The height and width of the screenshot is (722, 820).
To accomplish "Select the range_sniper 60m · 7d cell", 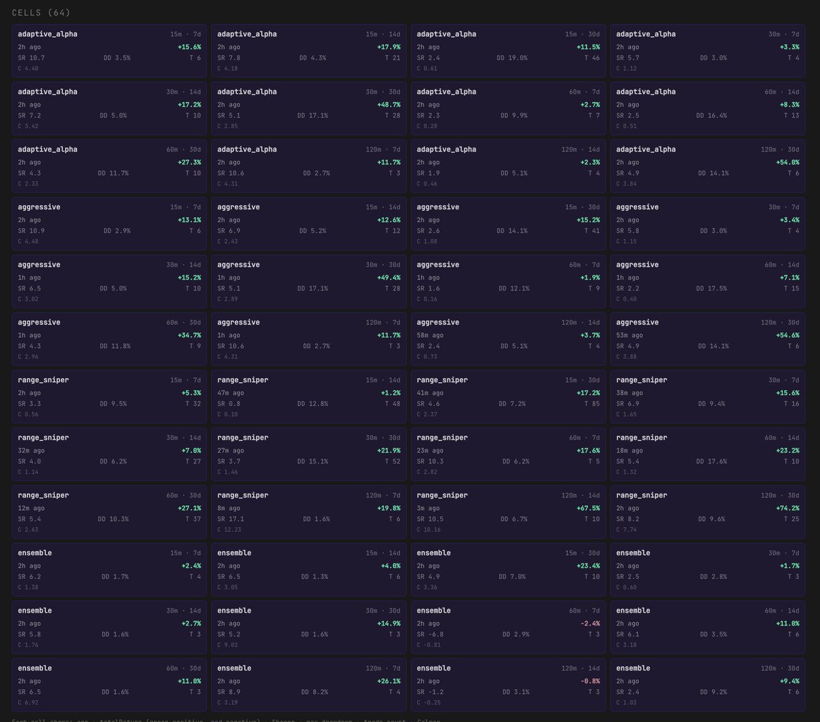I will (x=508, y=455).
